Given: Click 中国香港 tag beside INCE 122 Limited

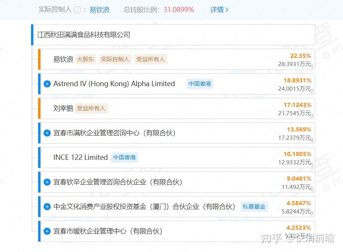Looking at the screenshot, I should (125, 158).
